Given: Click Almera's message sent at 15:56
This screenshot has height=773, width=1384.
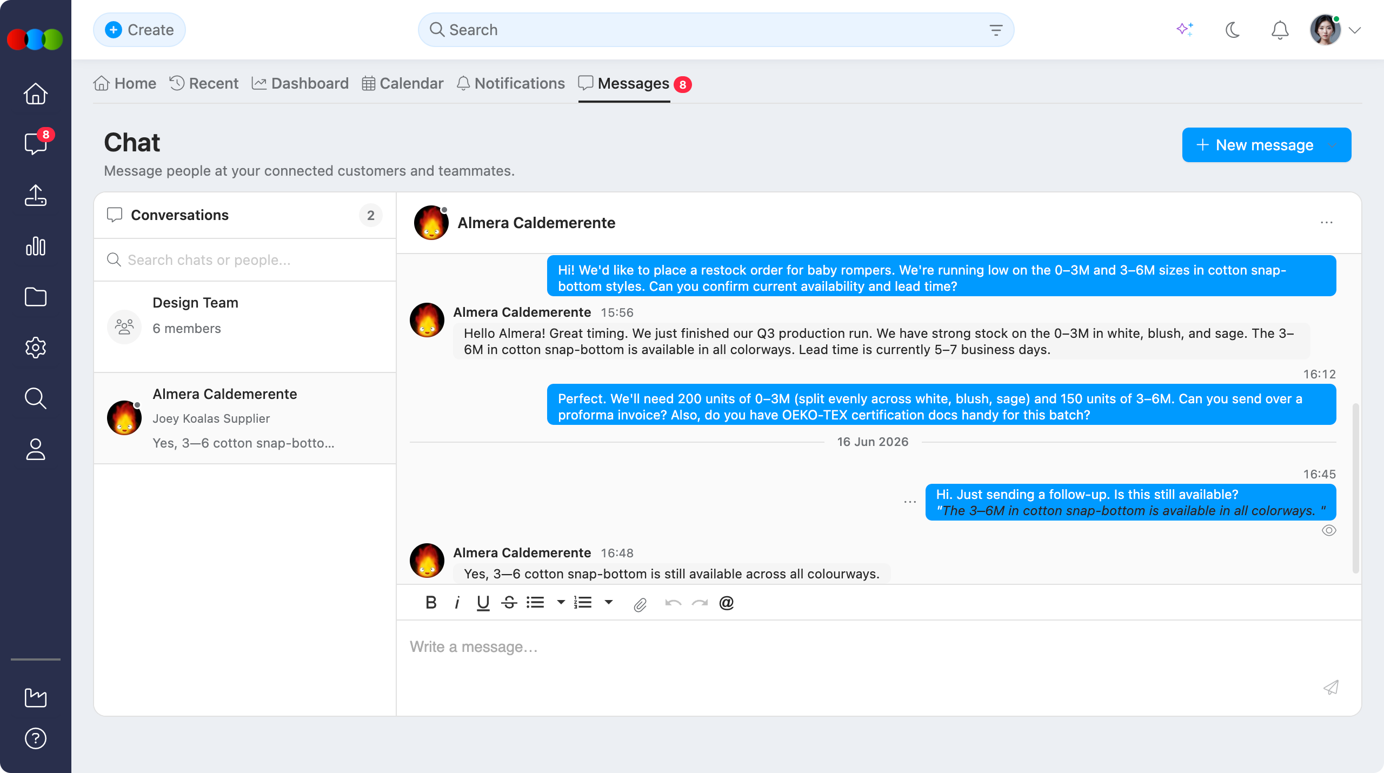Looking at the screenshot, I should (881, 341).
